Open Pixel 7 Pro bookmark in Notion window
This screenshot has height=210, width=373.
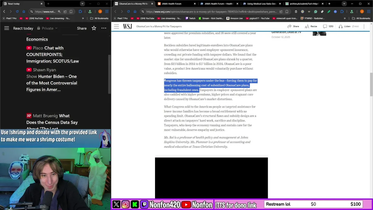(x=9, y=18)
